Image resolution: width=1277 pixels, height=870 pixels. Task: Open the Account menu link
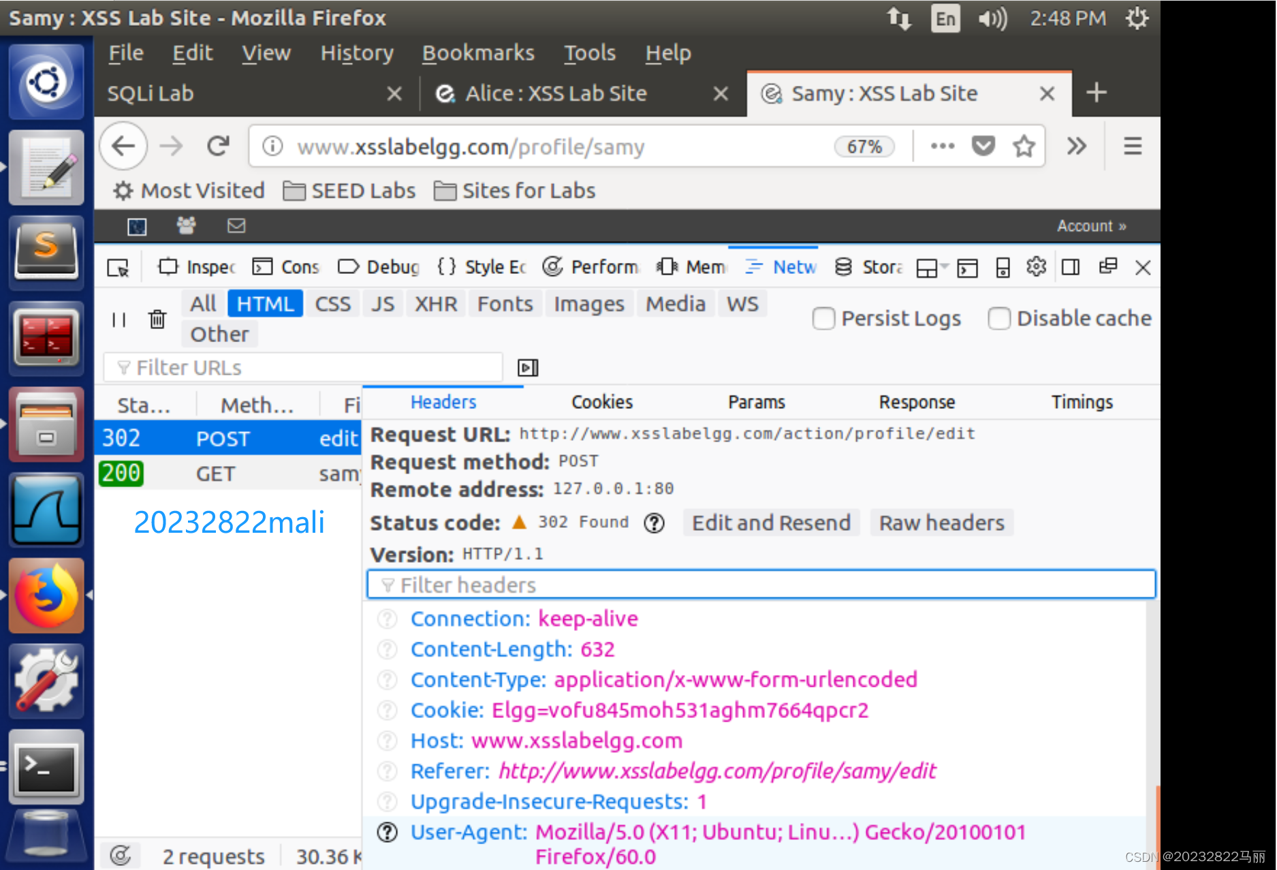point(1091,226)
